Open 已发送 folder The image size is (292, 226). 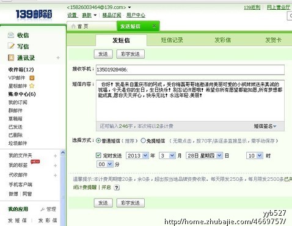15,127
